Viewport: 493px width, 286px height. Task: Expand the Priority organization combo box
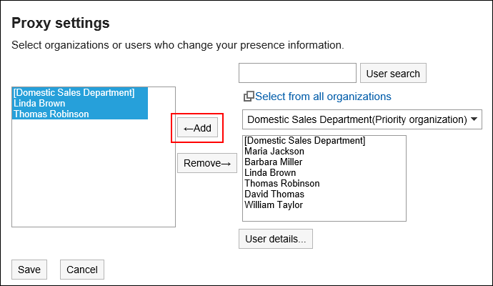(x=362, y=119)
